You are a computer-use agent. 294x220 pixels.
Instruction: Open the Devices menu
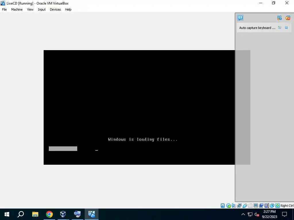pyautogui.click(x=55, y=9)
